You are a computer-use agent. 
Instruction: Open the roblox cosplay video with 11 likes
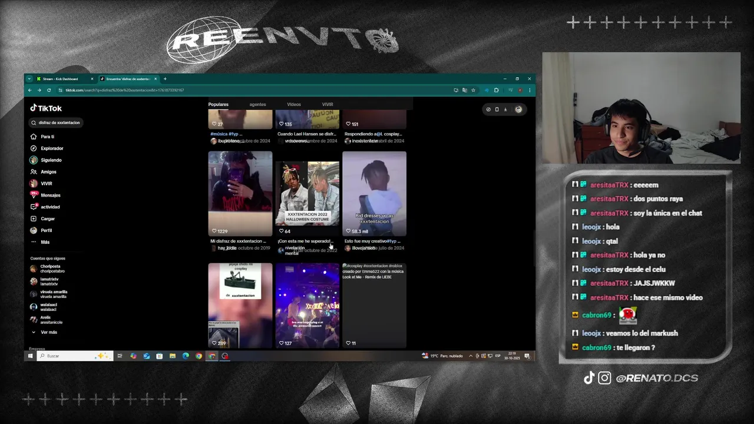click(x=375, y=305)
